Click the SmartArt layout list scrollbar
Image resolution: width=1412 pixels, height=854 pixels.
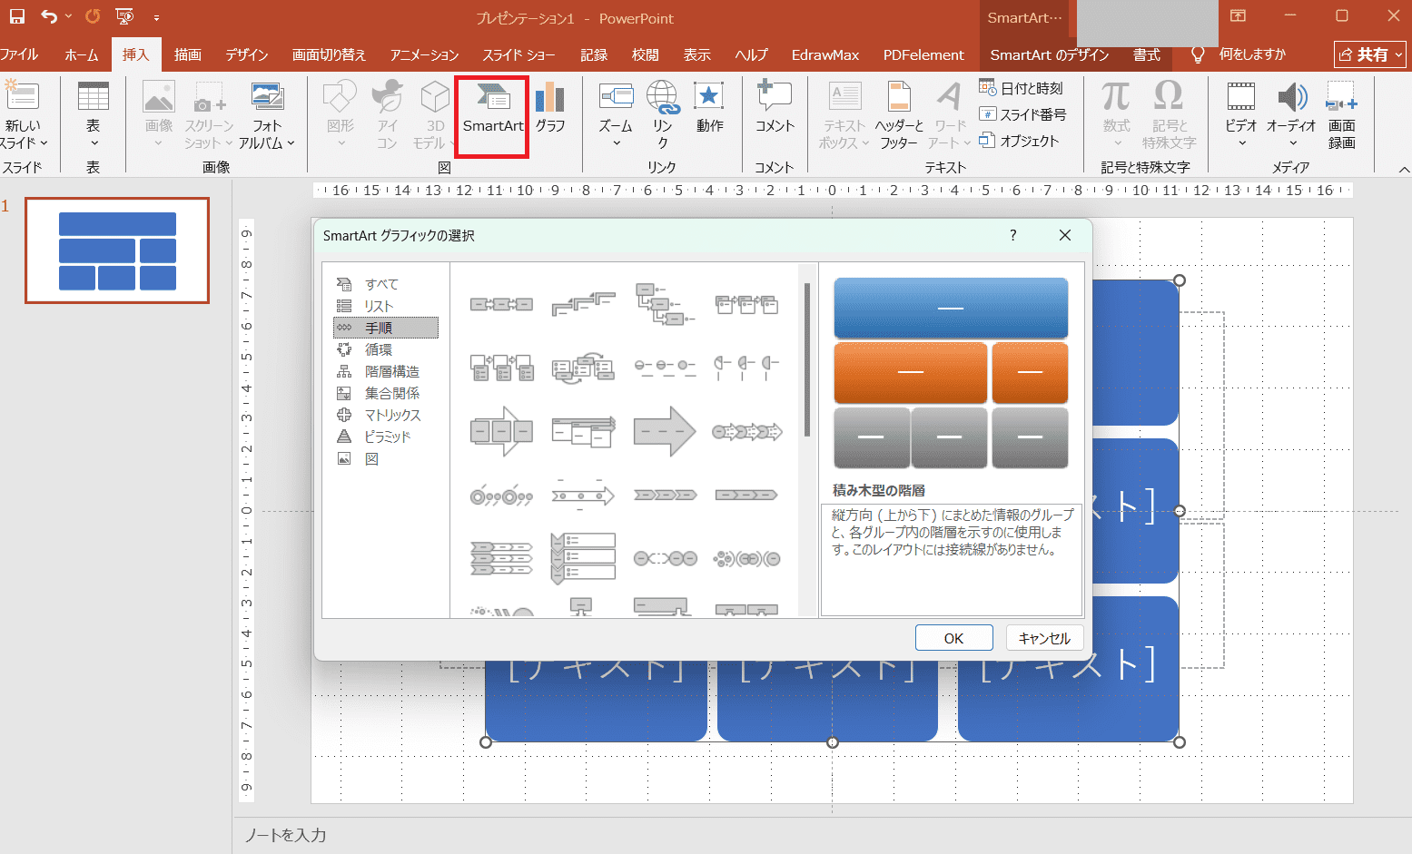pos(806,360)
